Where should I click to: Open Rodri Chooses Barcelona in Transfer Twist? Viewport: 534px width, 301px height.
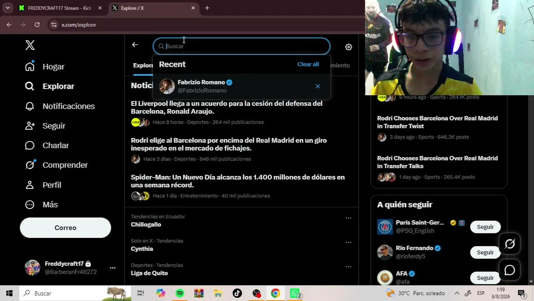click(437, 122)
